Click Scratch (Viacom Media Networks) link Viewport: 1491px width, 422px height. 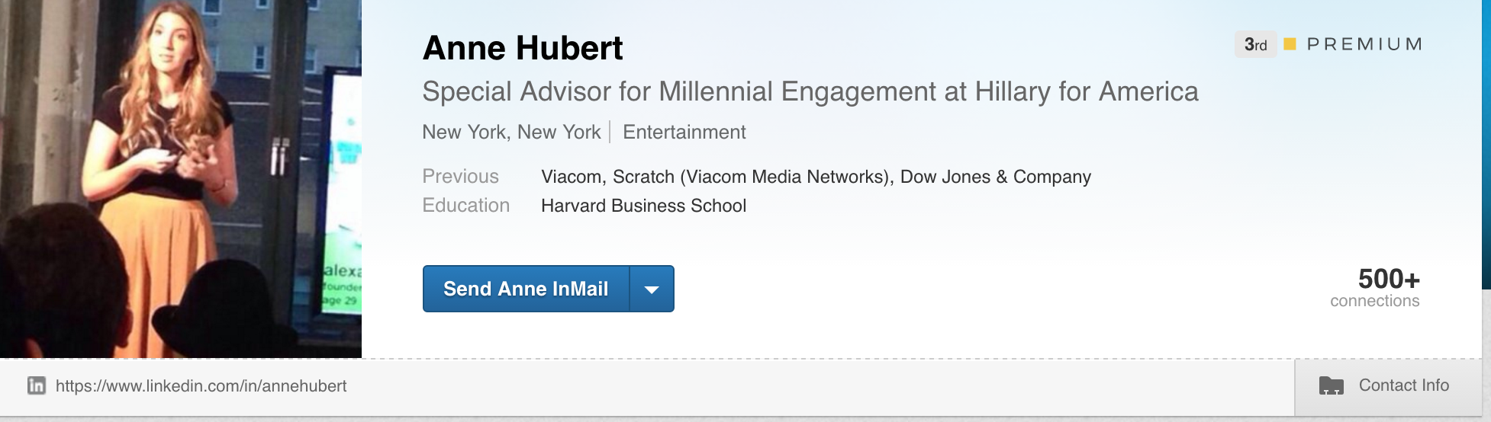751,177
